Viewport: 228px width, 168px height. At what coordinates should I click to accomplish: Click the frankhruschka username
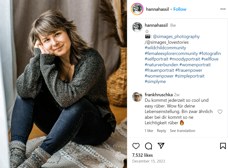coord(158,95)
